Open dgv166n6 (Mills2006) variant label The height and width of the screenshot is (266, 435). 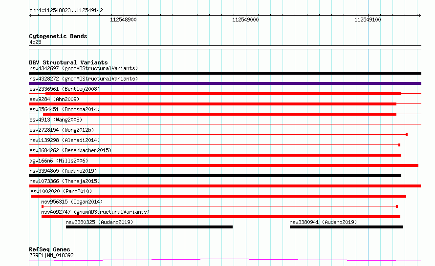(x=59, y=161)
